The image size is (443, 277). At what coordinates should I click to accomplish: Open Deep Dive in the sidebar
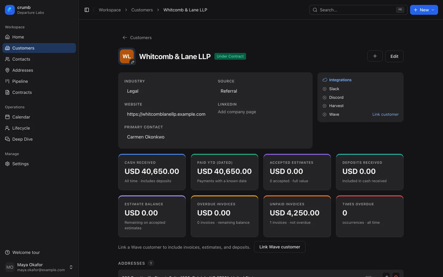pos(39,139)
